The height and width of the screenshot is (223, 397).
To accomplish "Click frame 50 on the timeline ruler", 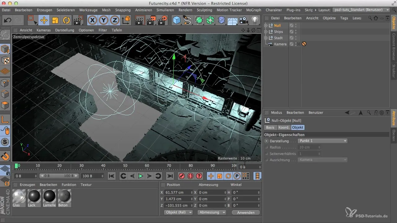I will click(x=125, y=166).
